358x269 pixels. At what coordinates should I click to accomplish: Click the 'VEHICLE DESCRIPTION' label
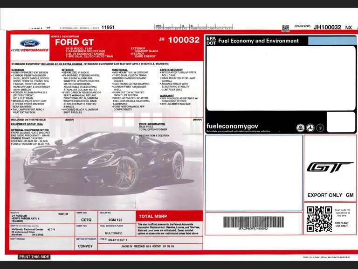tap(65, 36)
